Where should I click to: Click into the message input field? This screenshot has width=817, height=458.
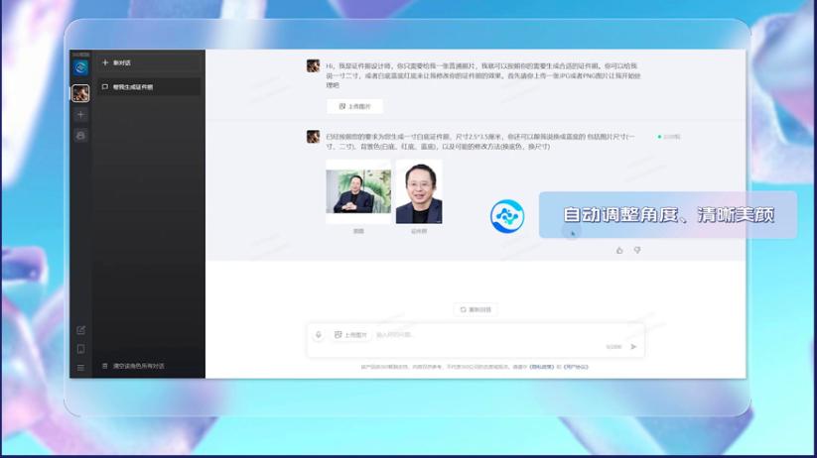click(x=477, y=335)
